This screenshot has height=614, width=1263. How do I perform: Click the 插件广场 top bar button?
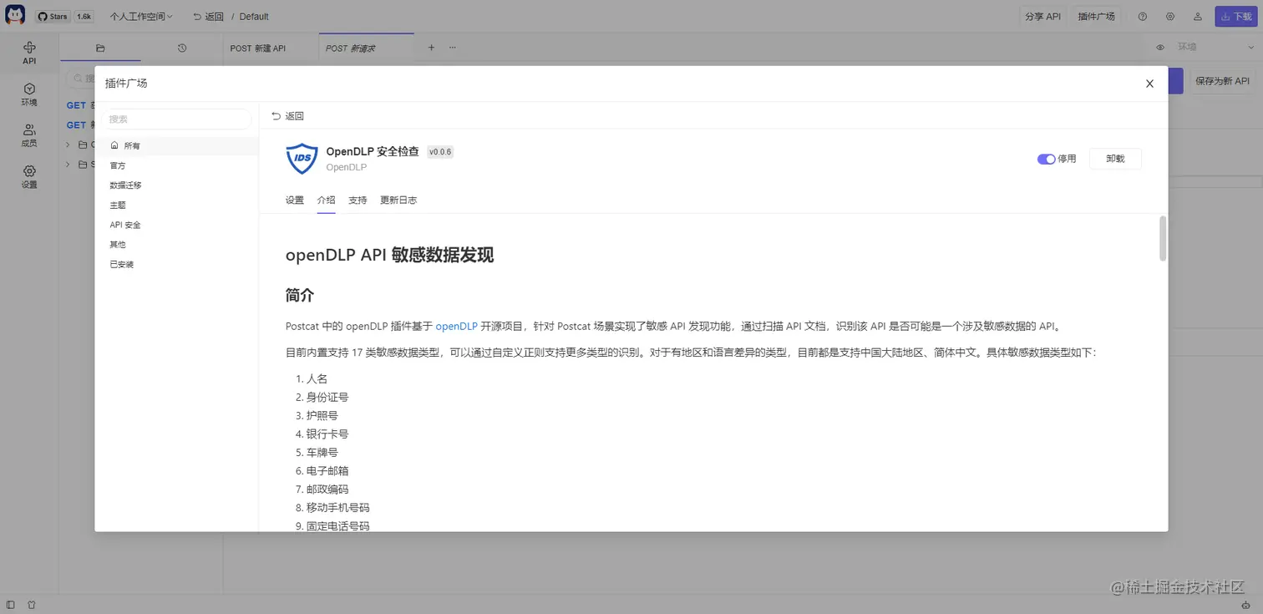pos(1096,16)
